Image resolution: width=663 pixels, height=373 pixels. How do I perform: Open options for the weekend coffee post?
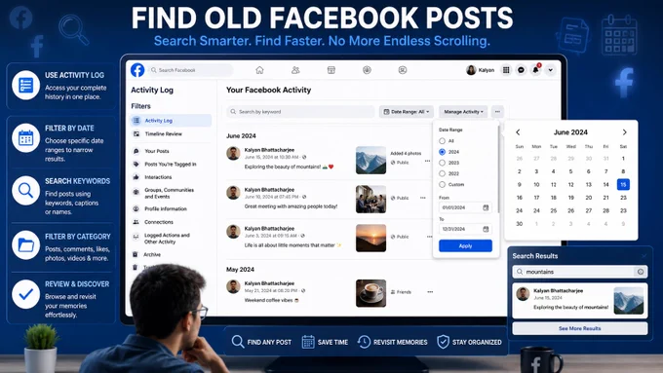430,292
